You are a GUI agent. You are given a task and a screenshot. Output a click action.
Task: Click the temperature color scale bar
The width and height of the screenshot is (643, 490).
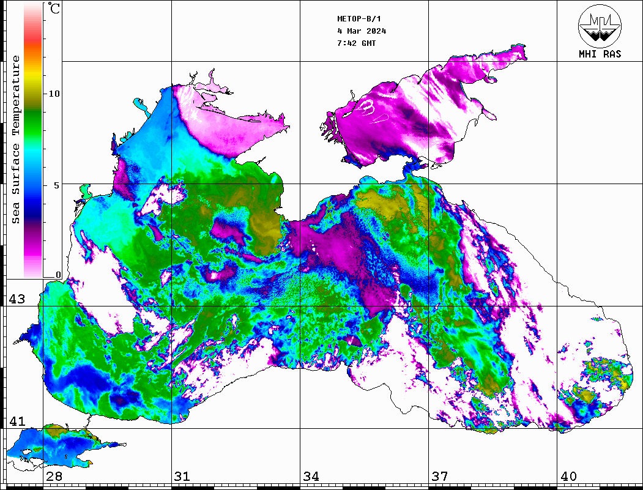point(33,140)
